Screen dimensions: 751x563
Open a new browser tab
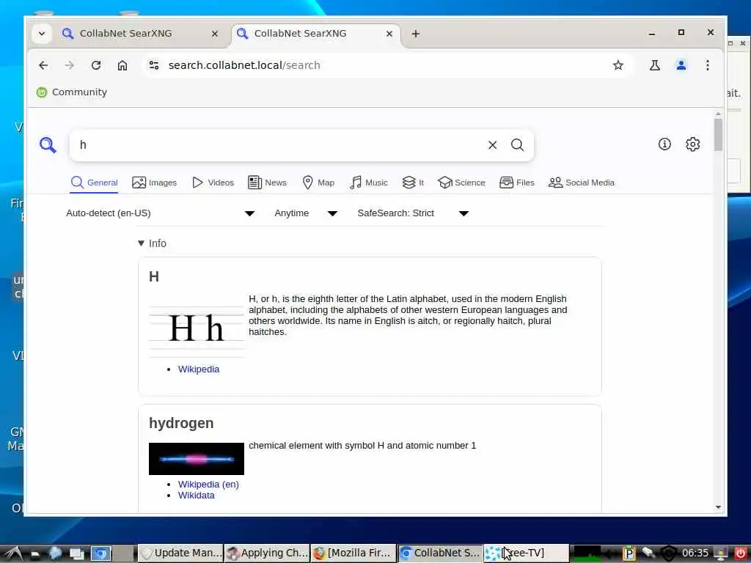tap(415, 34)
